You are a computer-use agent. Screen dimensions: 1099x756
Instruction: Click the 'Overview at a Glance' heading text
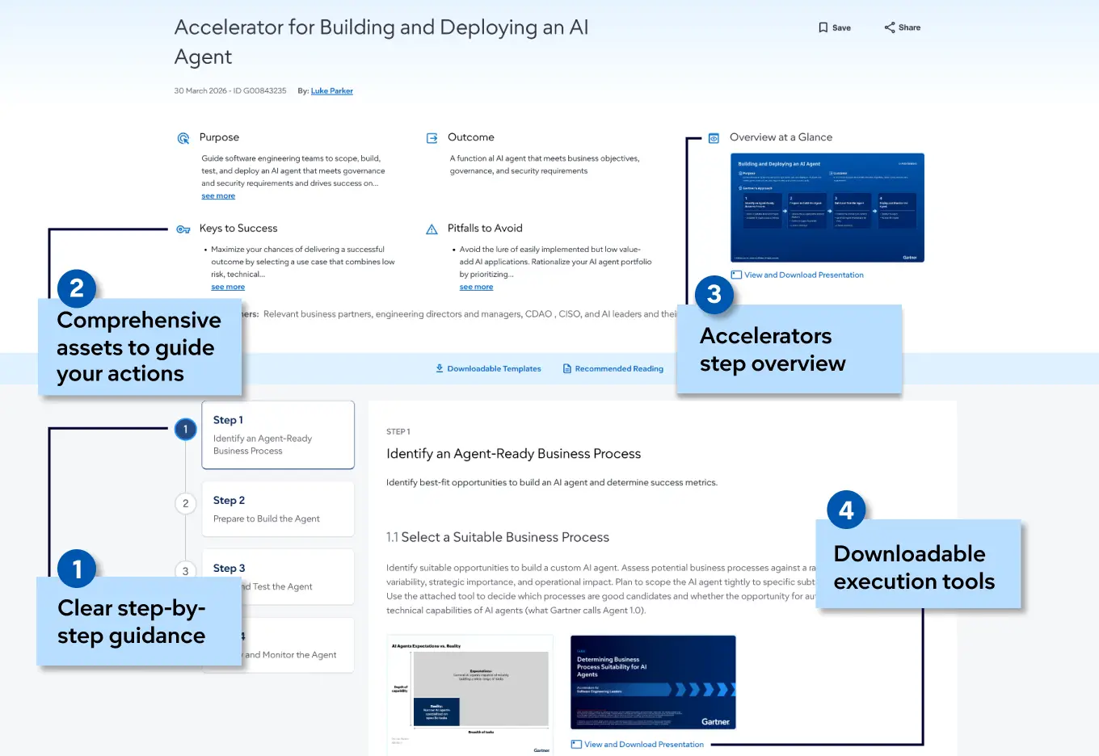[x=781, y=137]
